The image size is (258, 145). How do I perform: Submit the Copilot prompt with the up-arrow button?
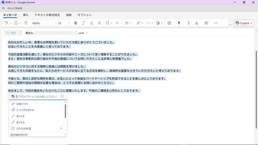[62, 97]
